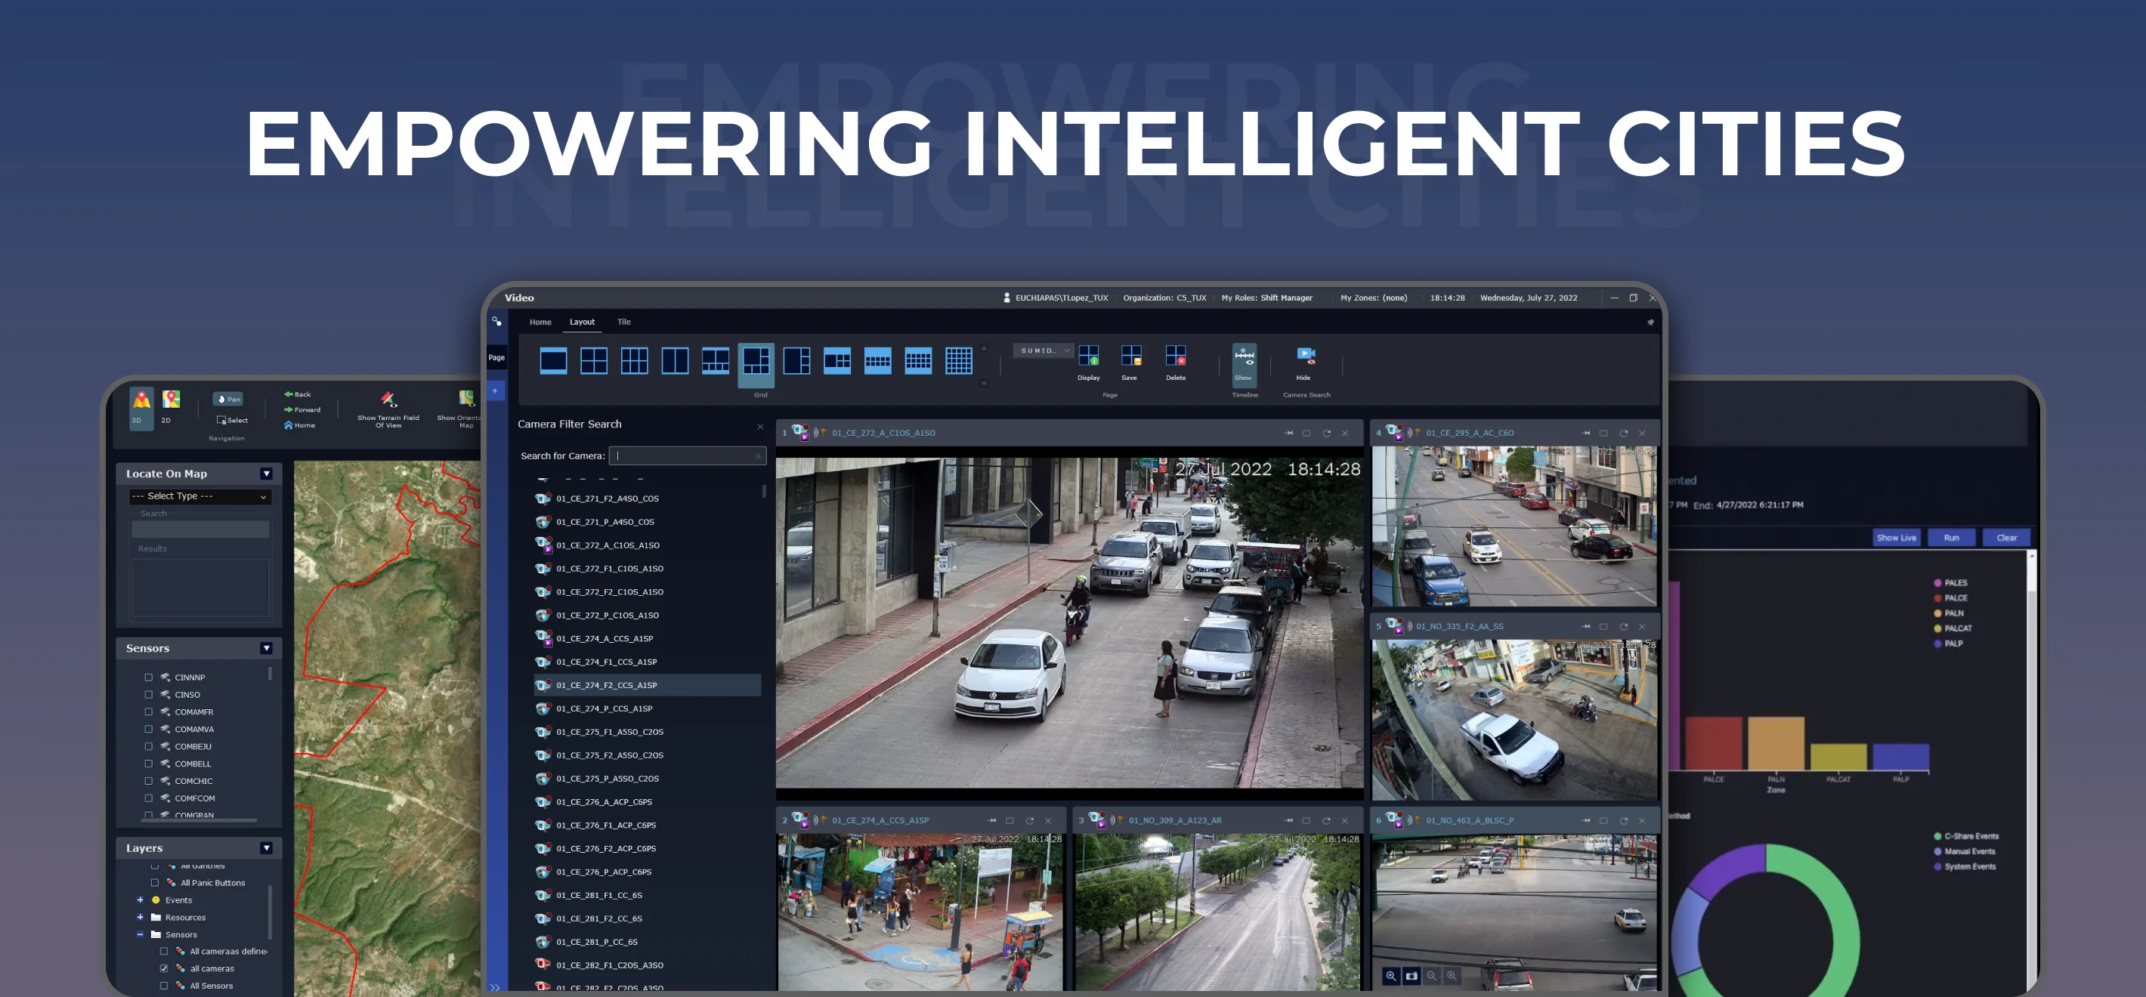Uncheck the 'all cameras' layer checkbox
The width and height of the screenshot is (2146, 997).
pos(163,969)
